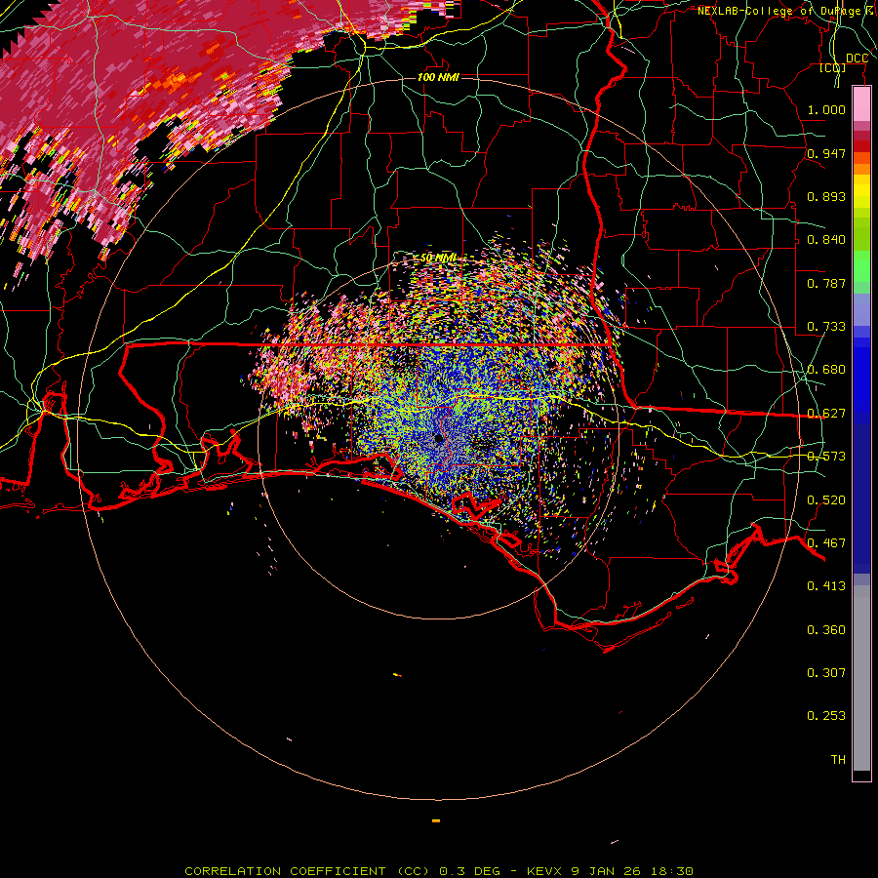
Task: Click the 0.413 legend value
Action: (826, 586)
